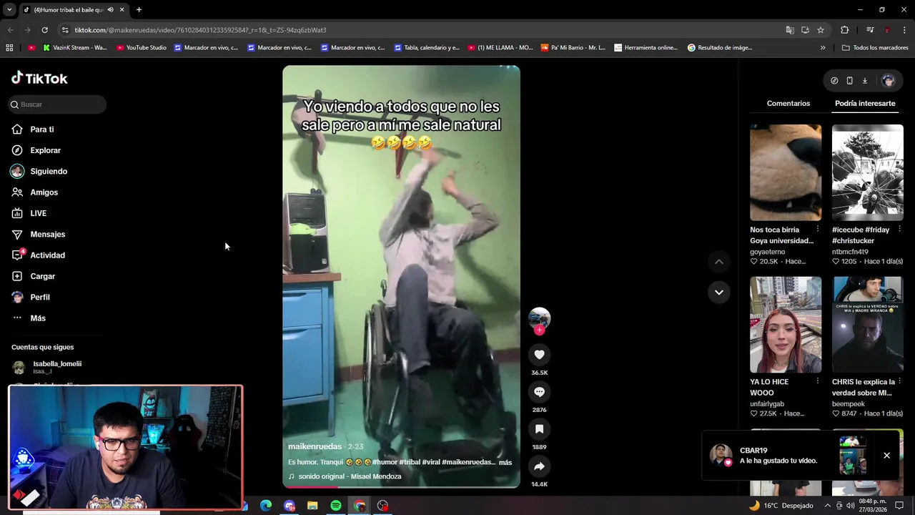Screen dimensions: 915x515
Task: Open Nos toca birria video thumbnail
Action: 786,172
